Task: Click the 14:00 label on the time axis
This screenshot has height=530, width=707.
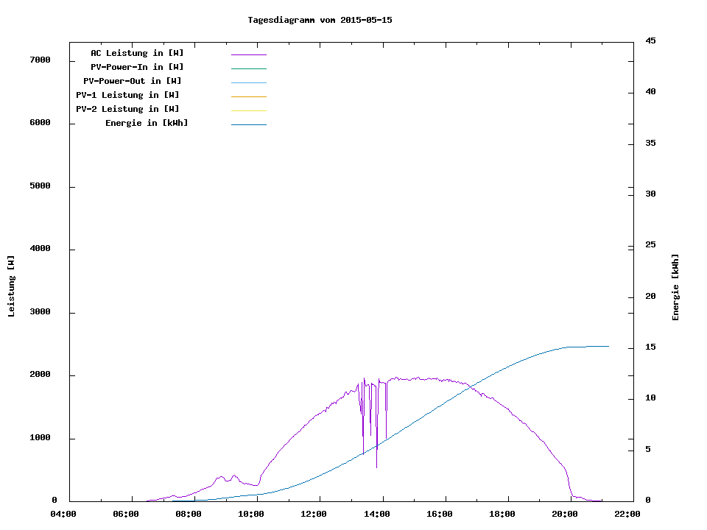Action: tap(377, 514)
